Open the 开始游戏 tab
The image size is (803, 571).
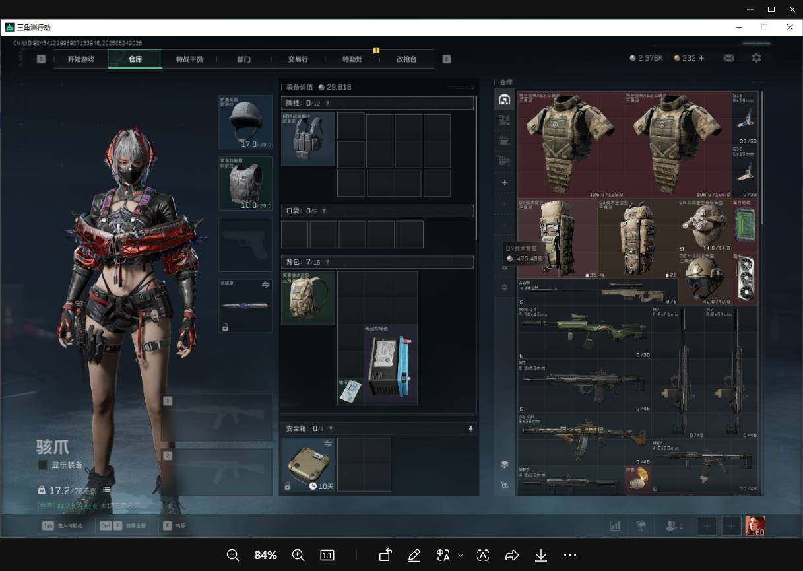[x=80, y=59]
